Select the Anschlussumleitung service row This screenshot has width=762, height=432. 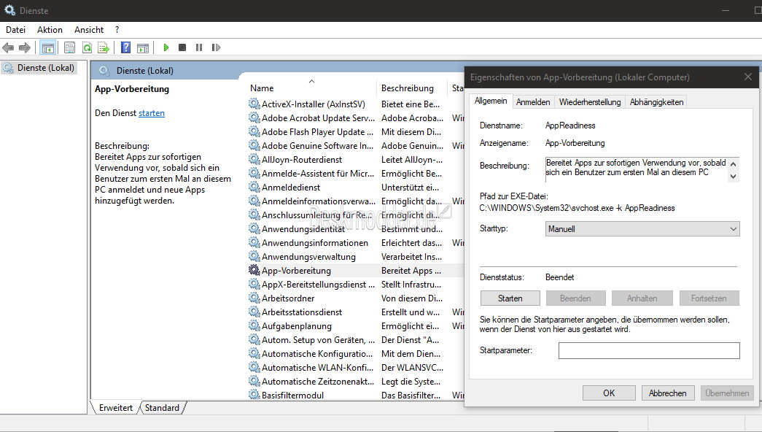pos(355,215)
